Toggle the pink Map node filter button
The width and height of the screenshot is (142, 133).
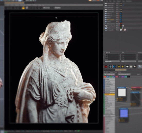(117, 77)
